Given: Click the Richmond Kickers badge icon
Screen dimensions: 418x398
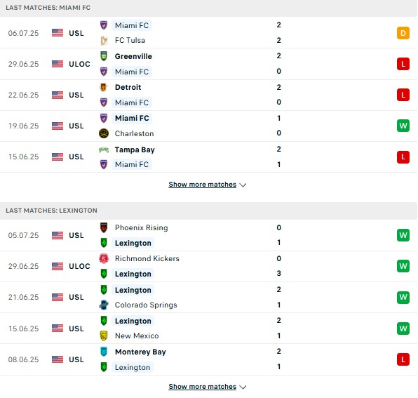Looking at the screenshot, I should (104, 258).
